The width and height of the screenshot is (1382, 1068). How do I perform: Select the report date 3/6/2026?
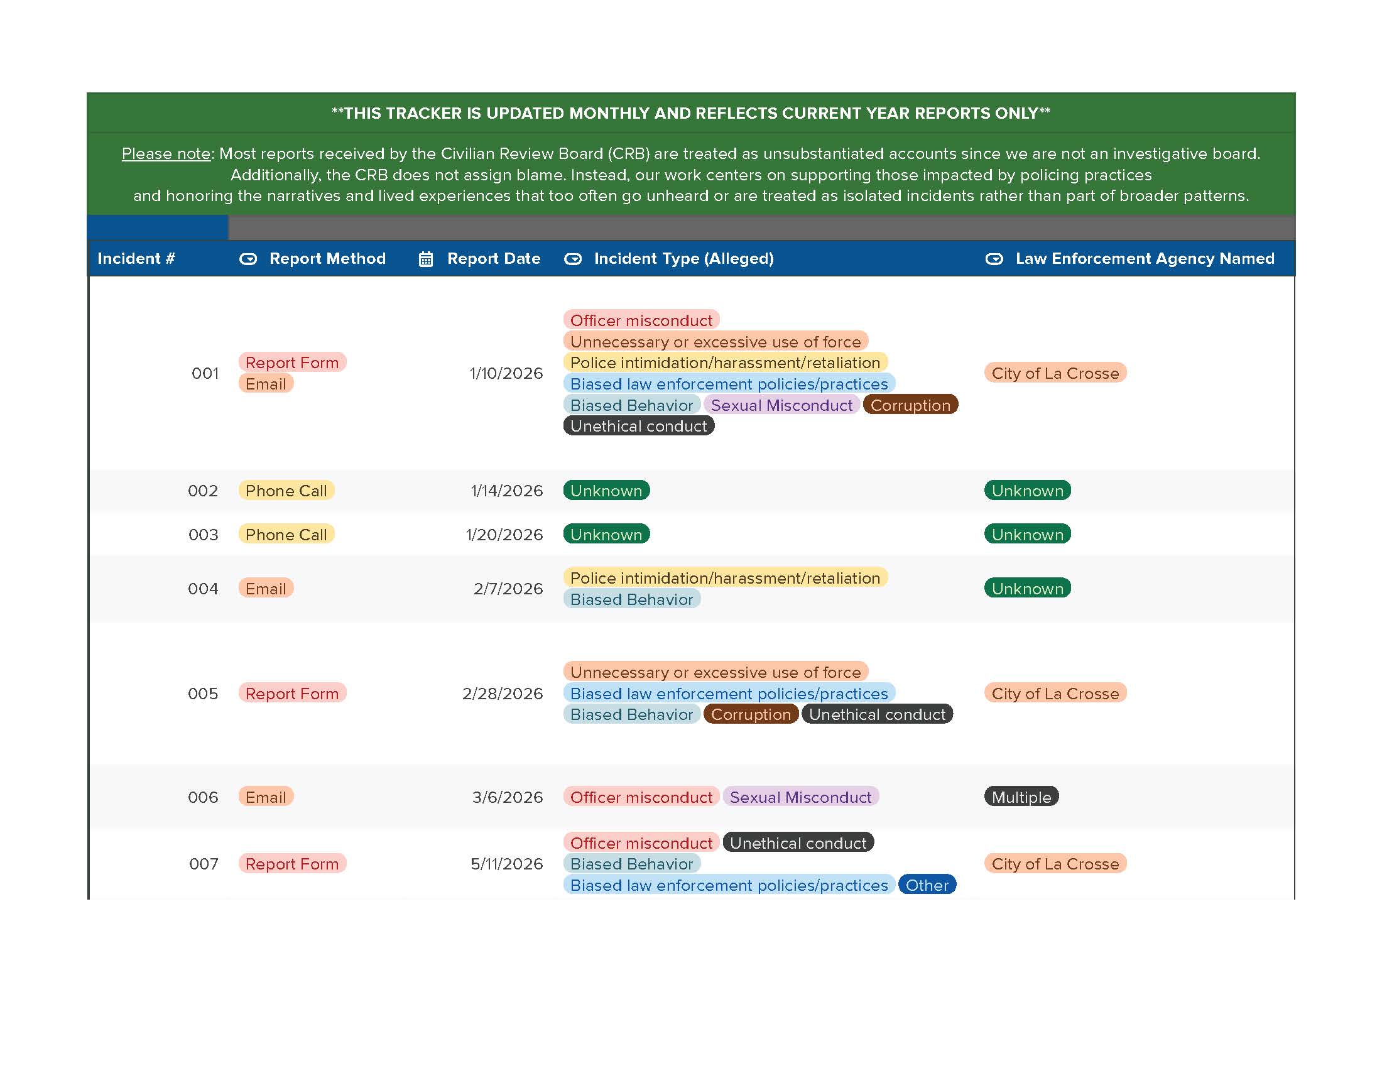(x=508, y=798)
